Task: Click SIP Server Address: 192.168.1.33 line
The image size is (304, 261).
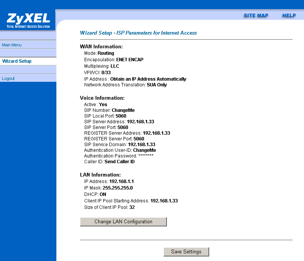Action: [x=119, y=122]
